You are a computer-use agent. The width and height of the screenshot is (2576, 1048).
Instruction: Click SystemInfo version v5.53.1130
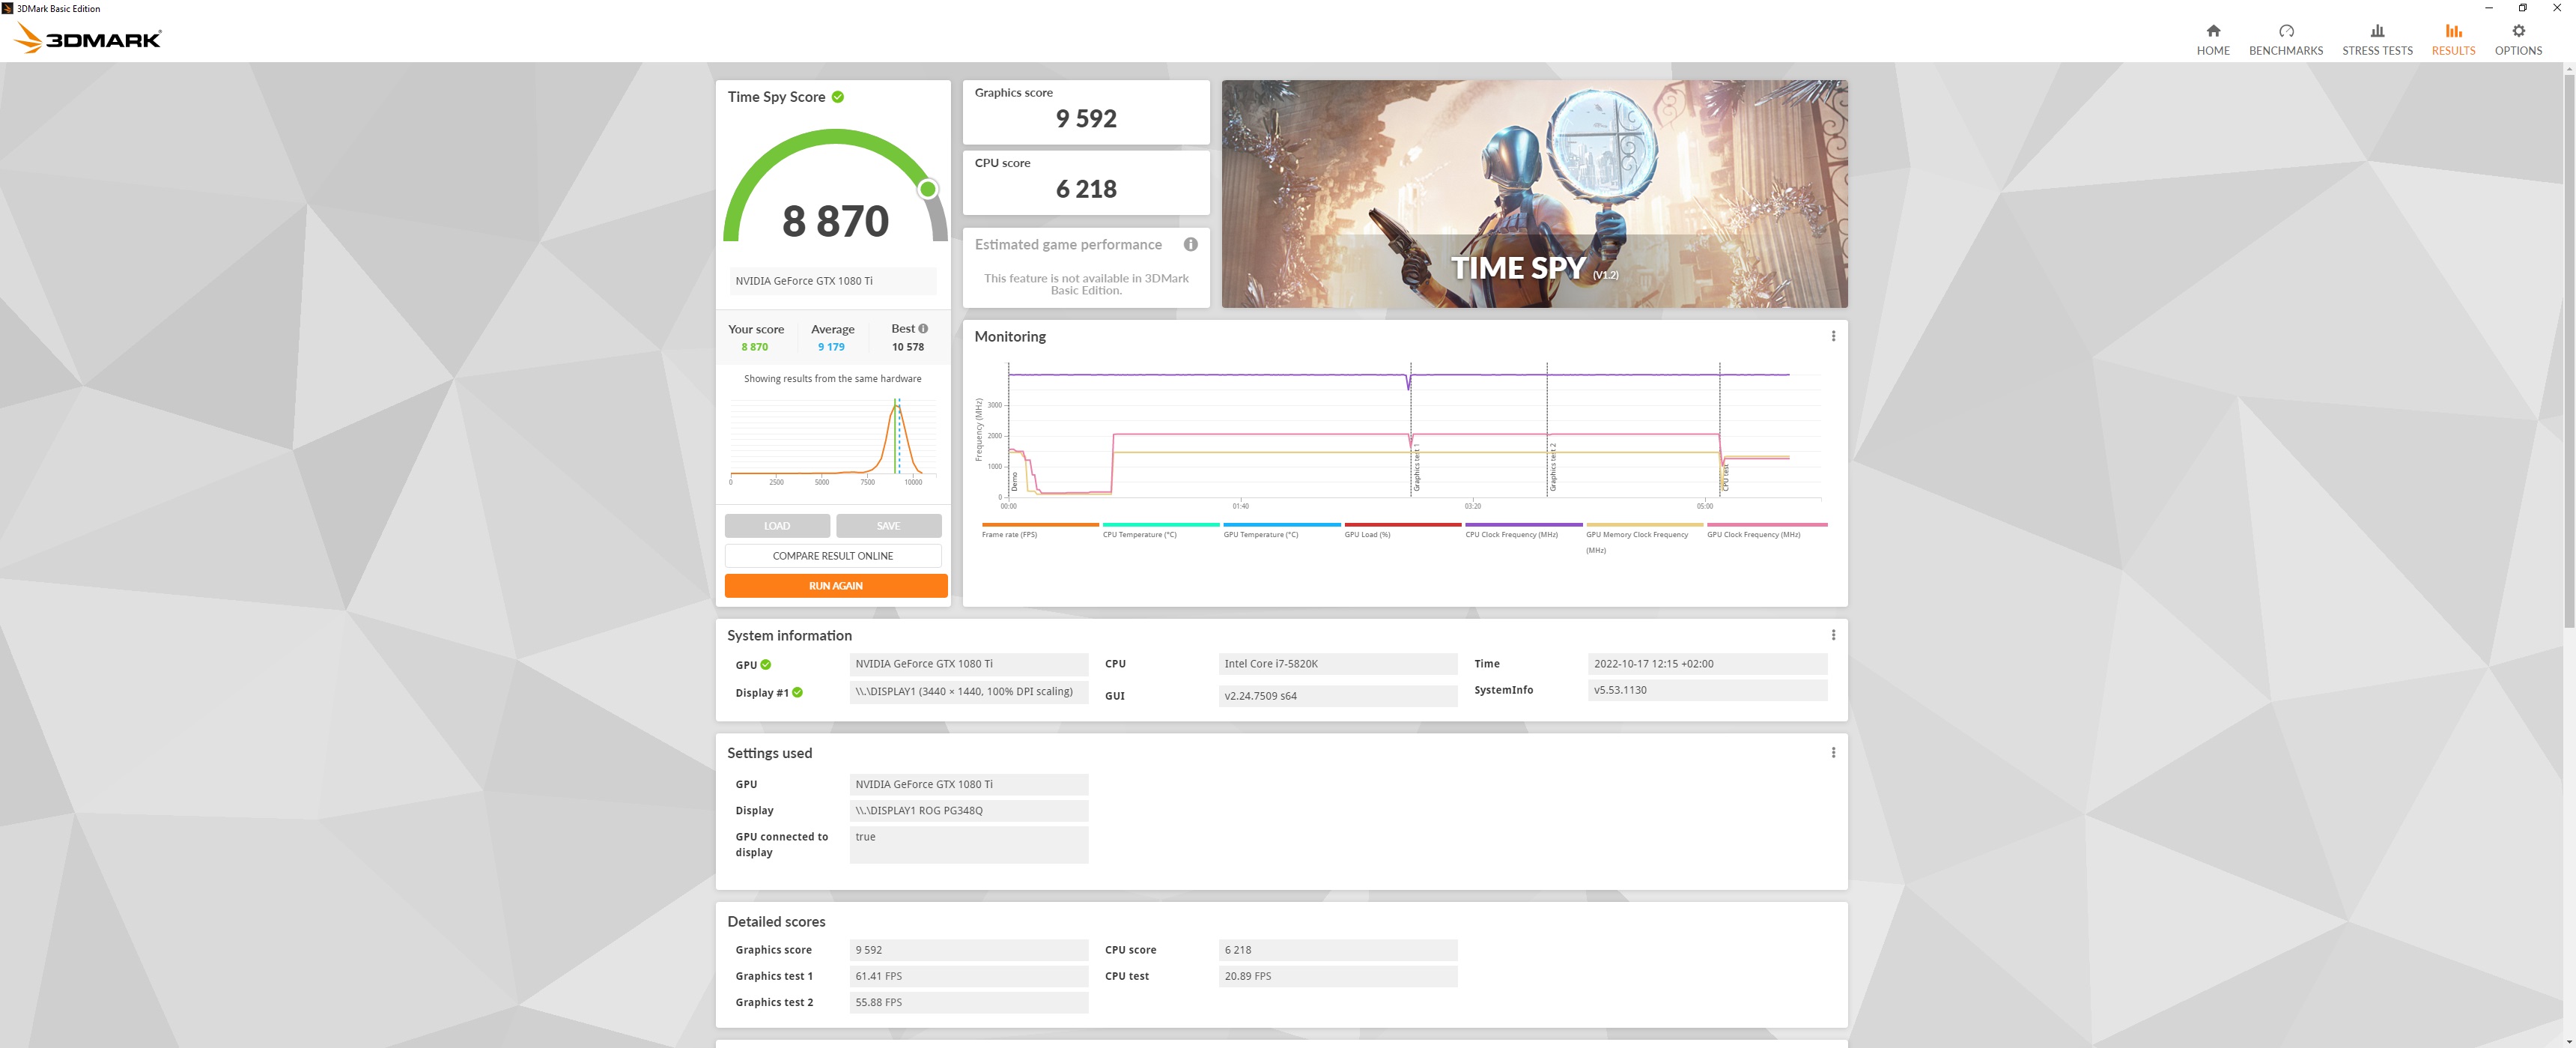pos(1707,690)
